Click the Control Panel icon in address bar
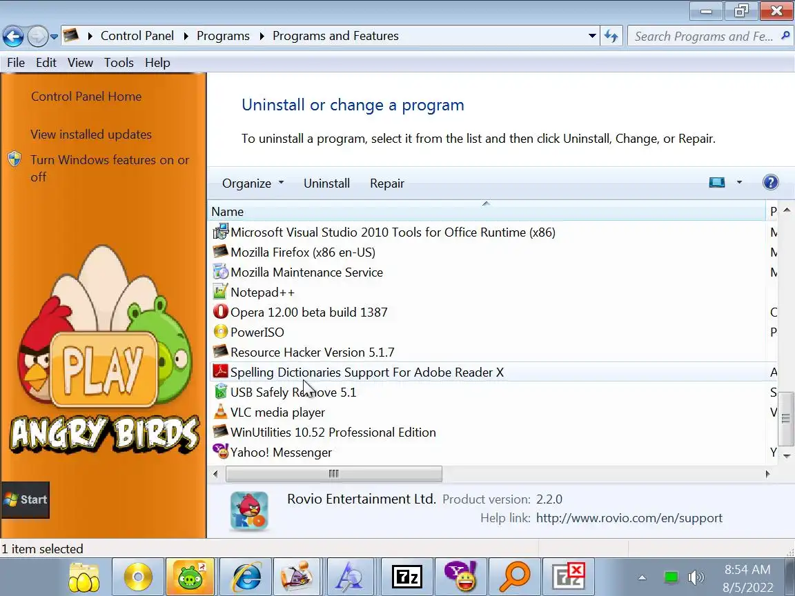 (x=71, y=35)
